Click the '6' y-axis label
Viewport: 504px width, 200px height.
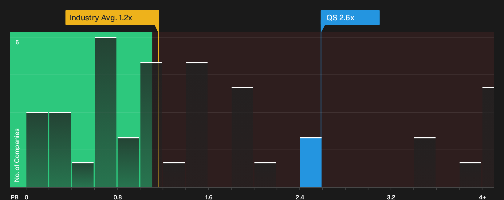click(x=17, y=42)
